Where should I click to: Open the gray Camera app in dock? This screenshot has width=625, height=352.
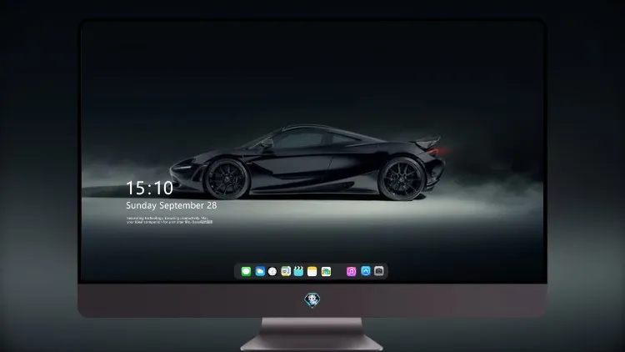pos(379,271)
